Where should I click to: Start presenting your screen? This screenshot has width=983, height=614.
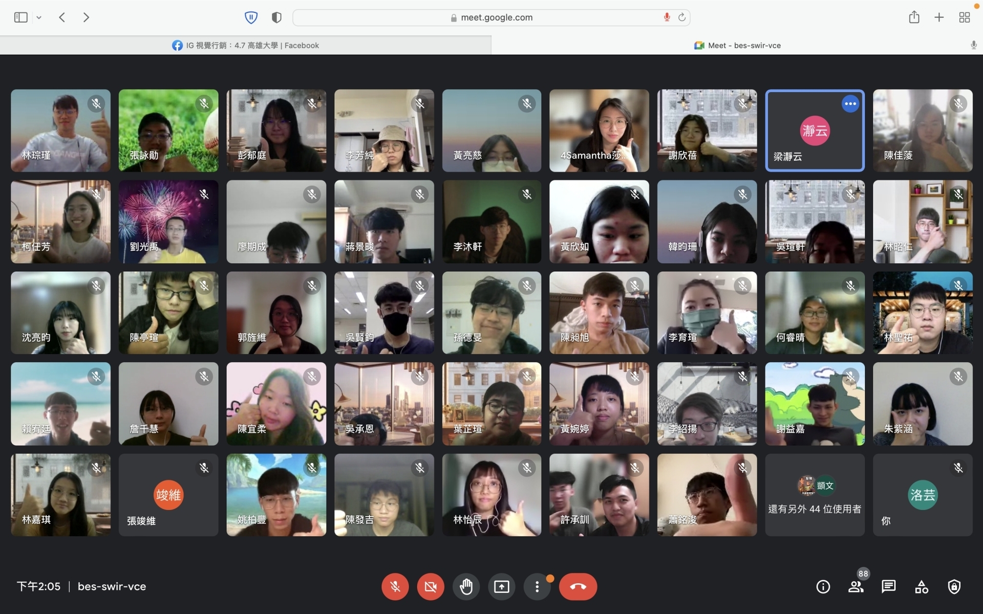tap(501, 586)
